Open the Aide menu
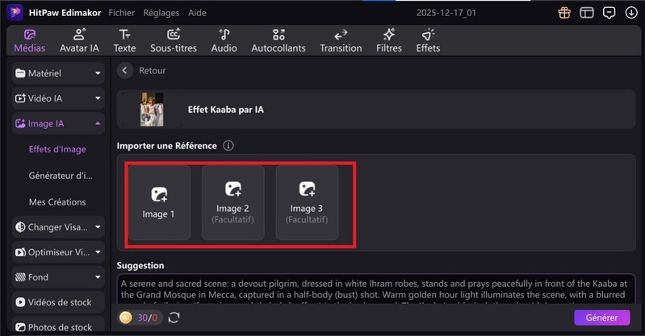645x336 pixels. point(197,13)
